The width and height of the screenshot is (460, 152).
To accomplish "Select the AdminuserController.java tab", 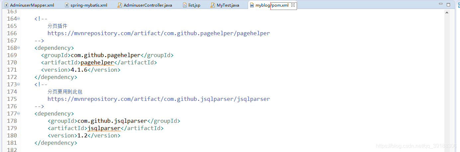I will click(x=145, y=5).
